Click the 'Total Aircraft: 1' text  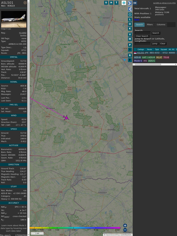(143, 9)
